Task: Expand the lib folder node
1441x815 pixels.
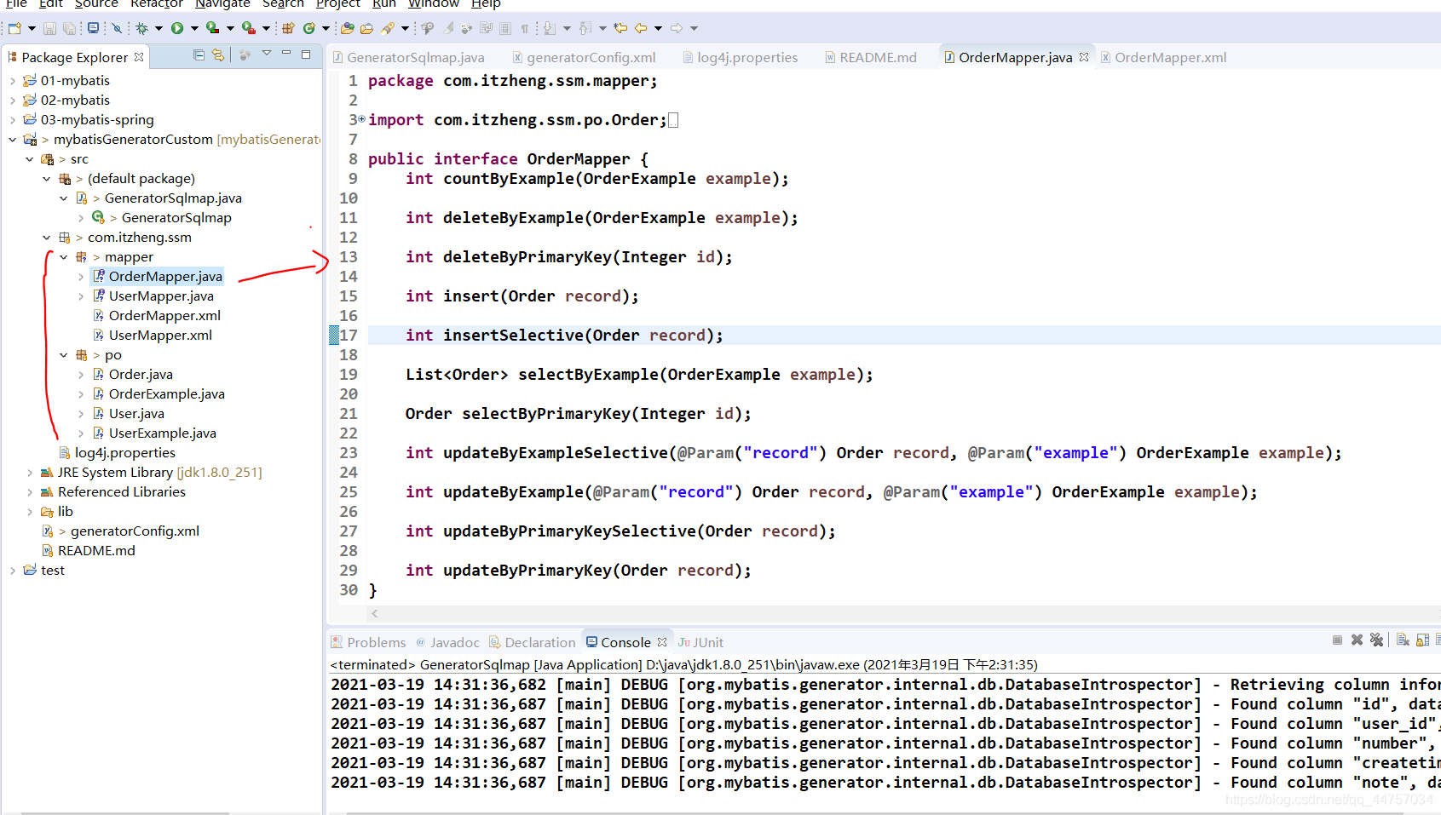Action: coord(29,512)
